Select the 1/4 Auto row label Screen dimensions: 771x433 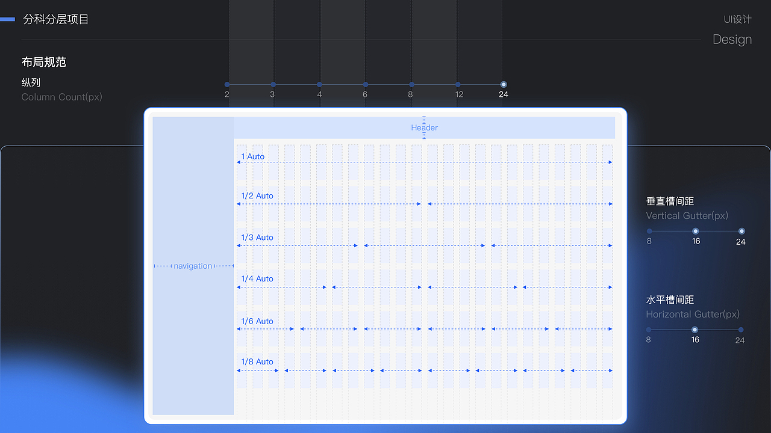pyautogui.click(x=257, y=278)
